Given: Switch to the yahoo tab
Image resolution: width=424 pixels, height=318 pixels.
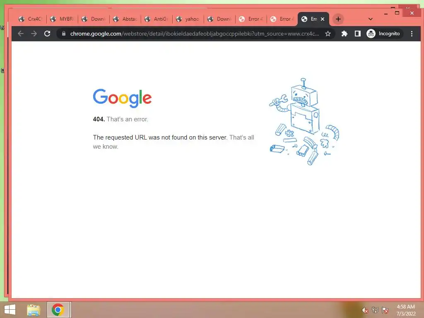Looking at the screenshot, I should click(x=188, y=19).
